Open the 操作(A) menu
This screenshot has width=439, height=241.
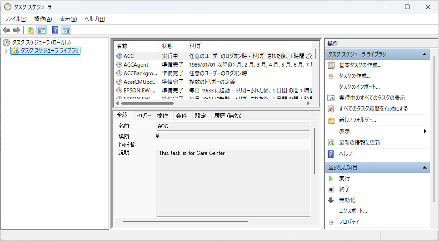[x=43, y=19]
